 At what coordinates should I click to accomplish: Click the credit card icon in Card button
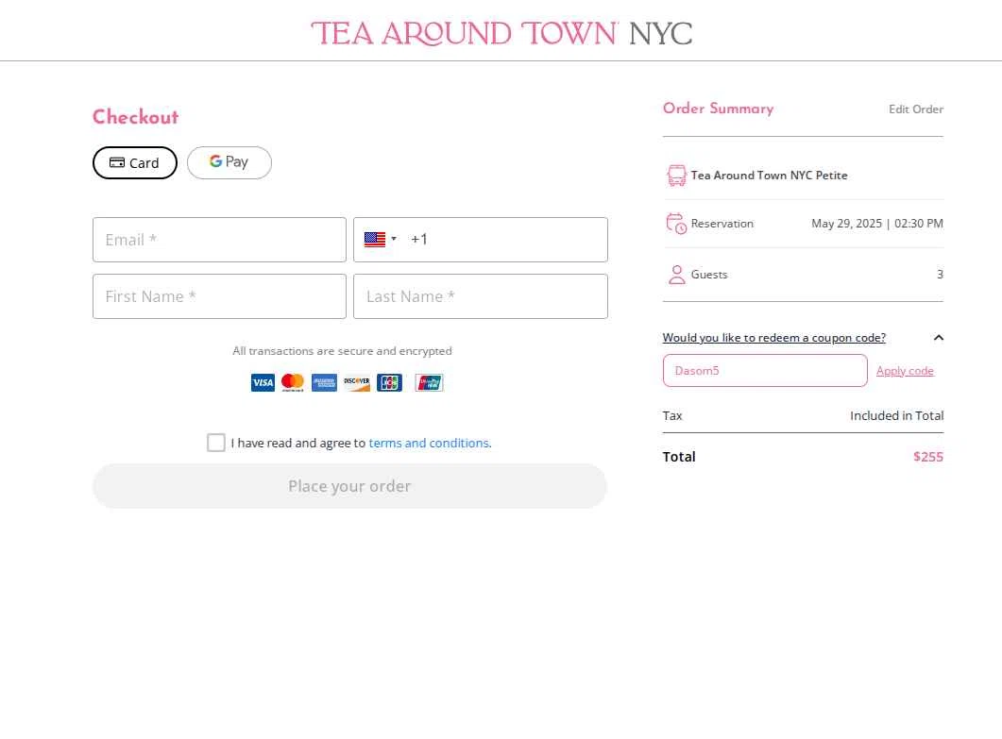[x=117, y=162]
